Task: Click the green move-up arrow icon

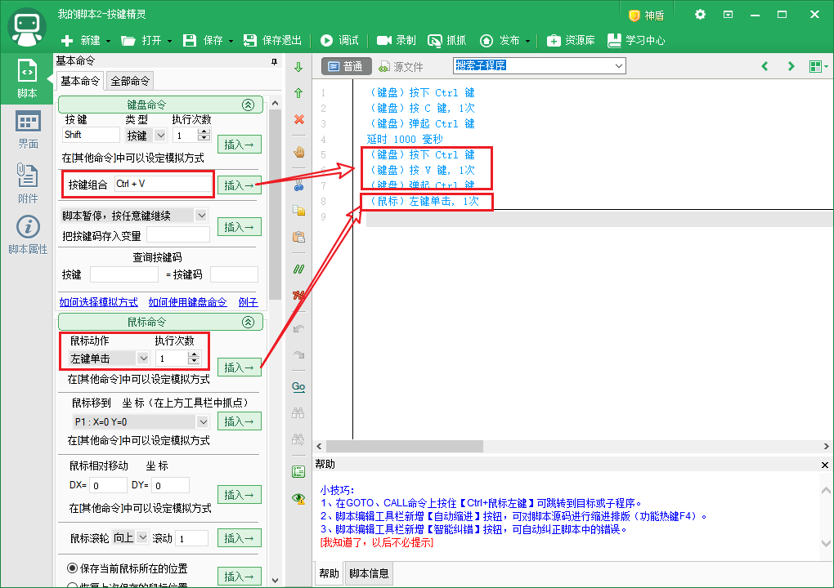Action: pyautogui.click(x=298, y=93)
